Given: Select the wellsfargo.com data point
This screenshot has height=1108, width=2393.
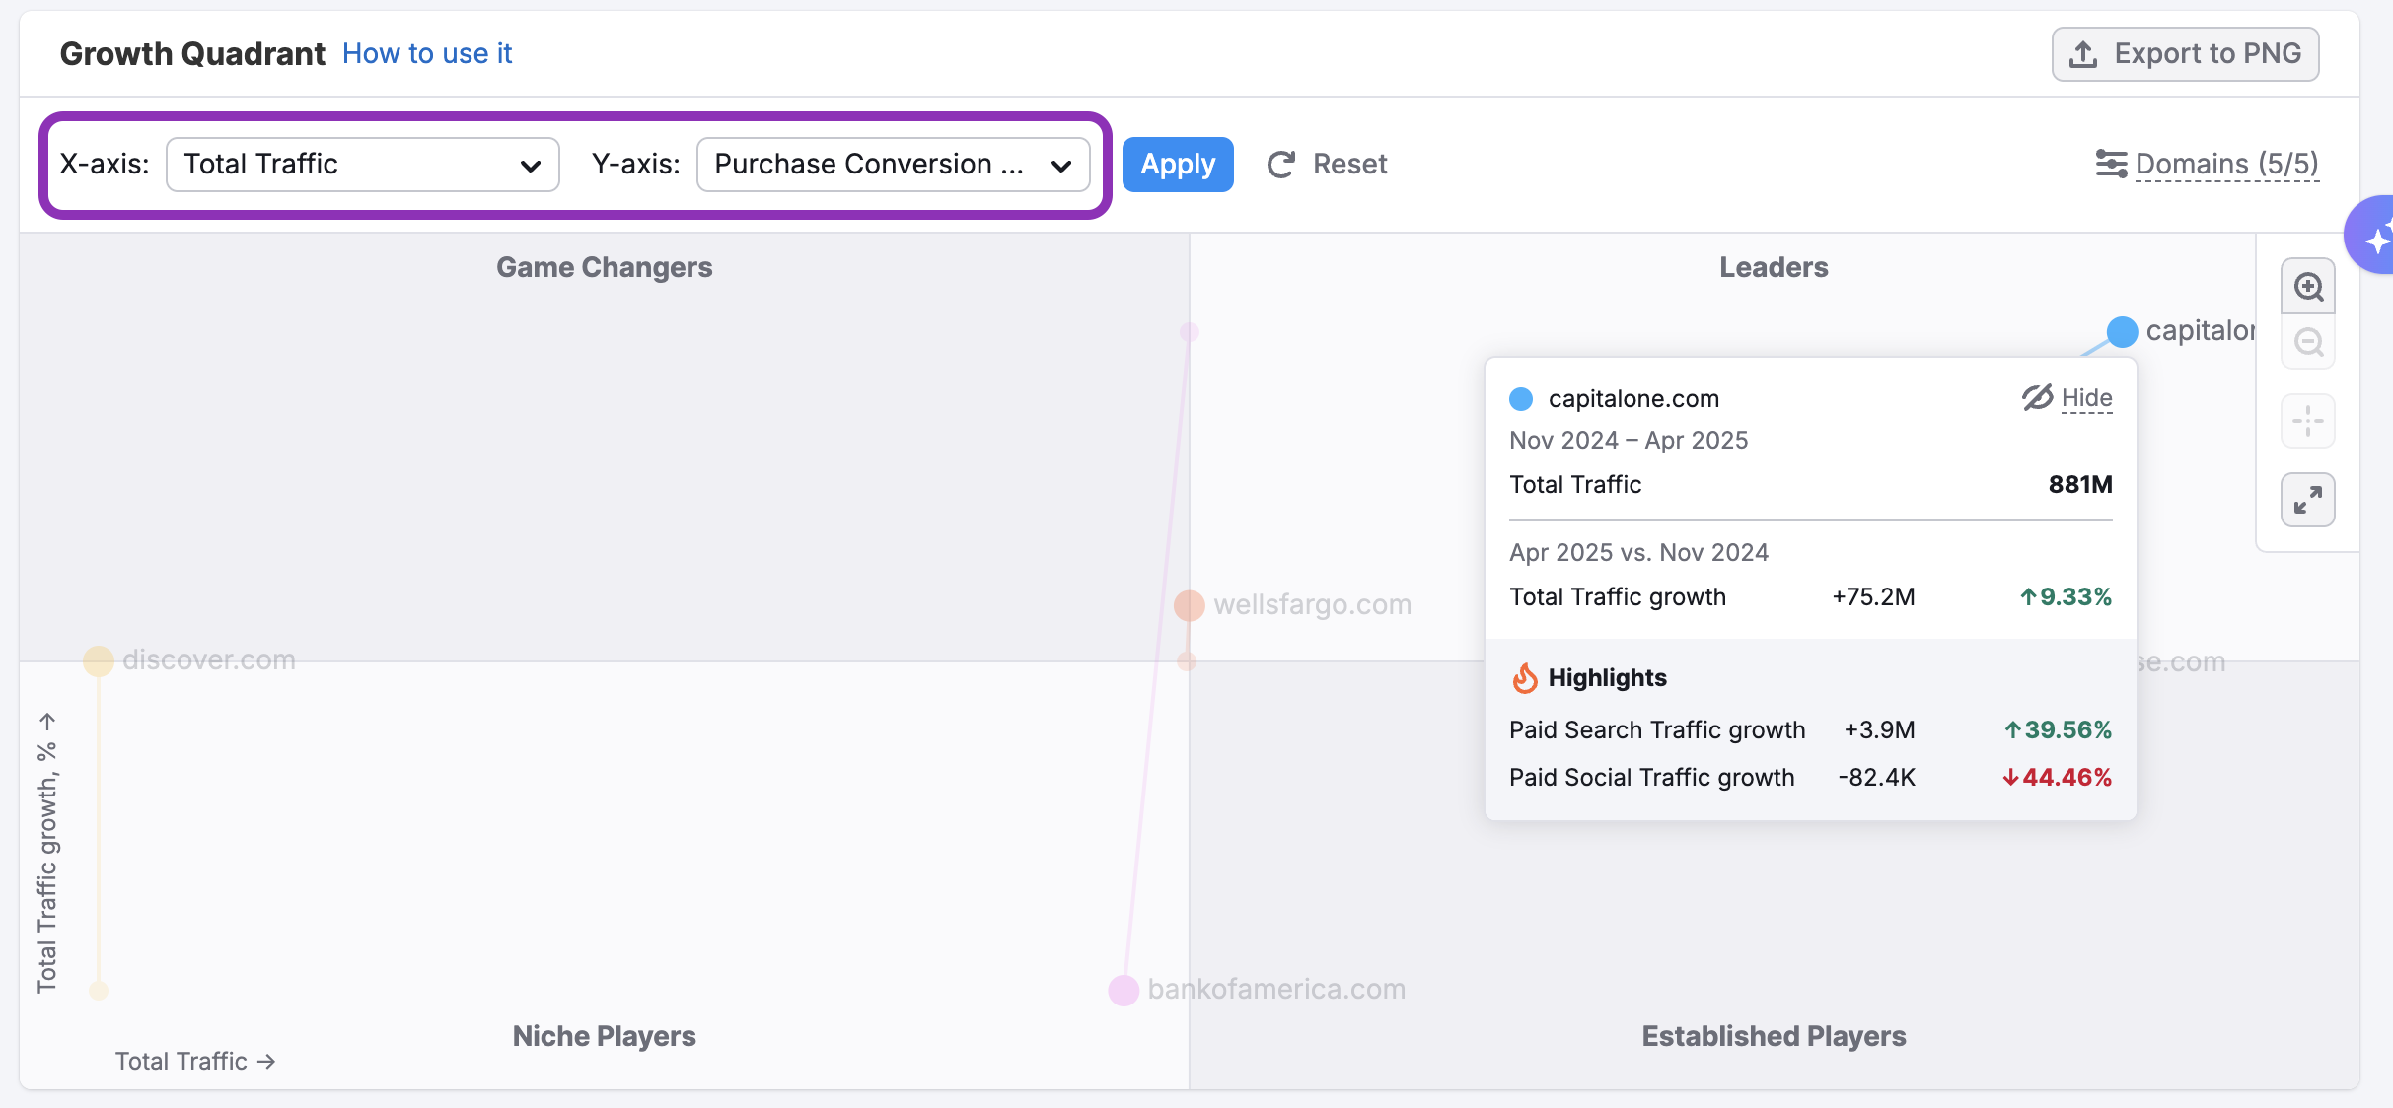Looking at the screenshot, I should 1190,605.
